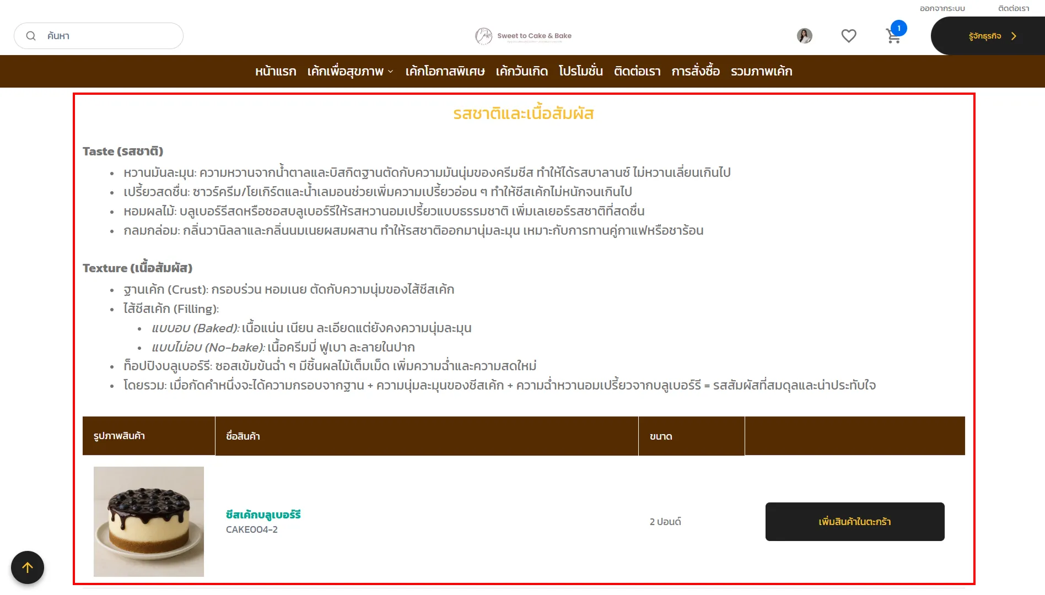Image resolution: width=1045 pixels, height=595 pixels.
Task: Open the wishlist heart icon
Action: click(848, 36)
